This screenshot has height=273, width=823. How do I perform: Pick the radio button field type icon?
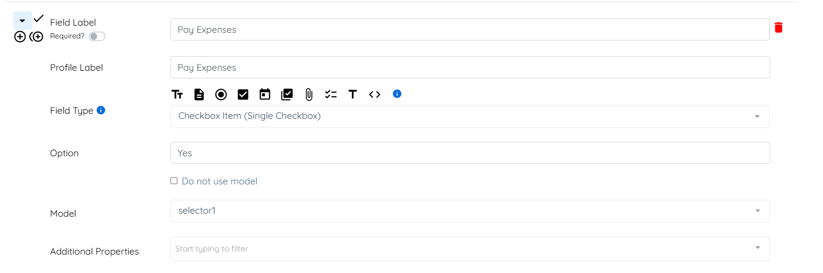pos(221,94)
